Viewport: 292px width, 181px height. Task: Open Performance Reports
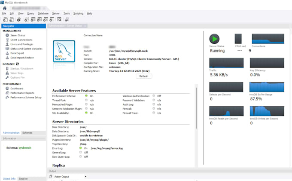pyautogui.click(x=22, y=93)
